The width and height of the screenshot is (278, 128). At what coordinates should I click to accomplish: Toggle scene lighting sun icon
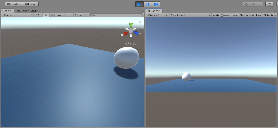click(x=46, y=15)
